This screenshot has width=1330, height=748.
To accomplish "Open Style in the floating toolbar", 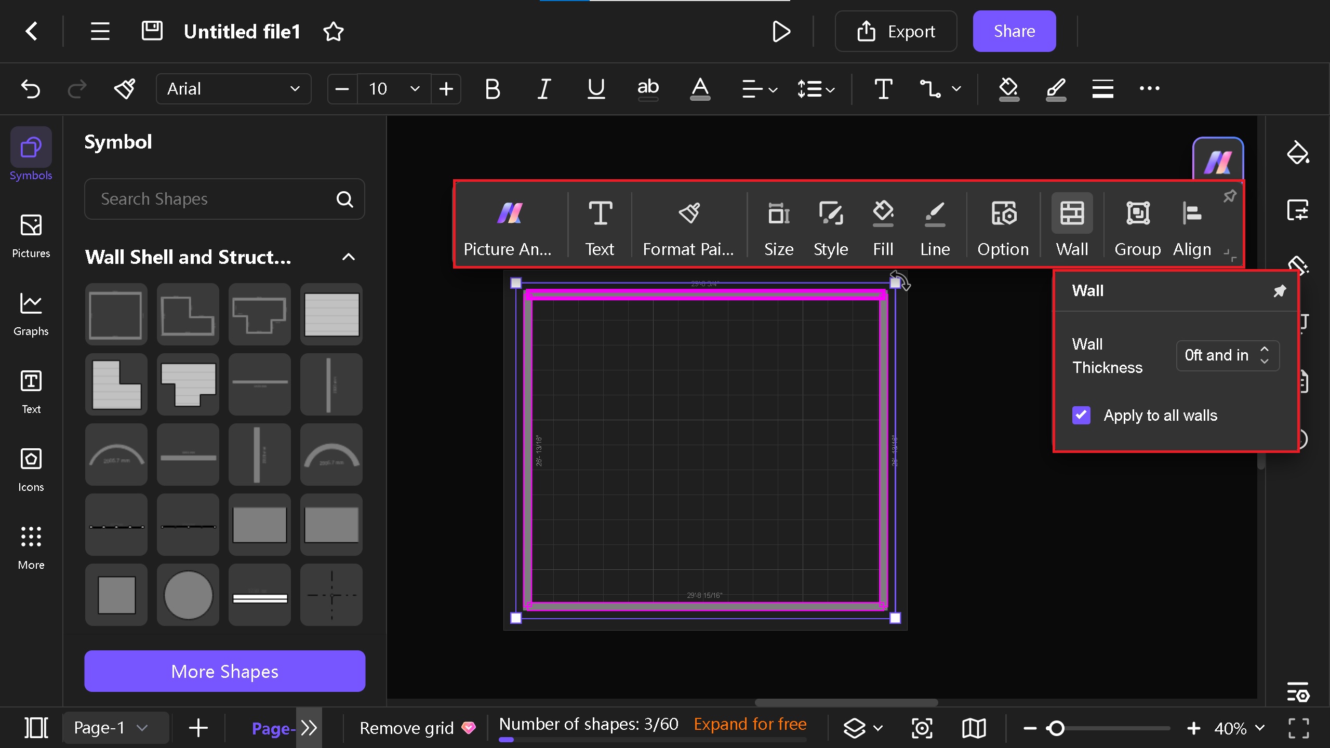I will 831,228.
